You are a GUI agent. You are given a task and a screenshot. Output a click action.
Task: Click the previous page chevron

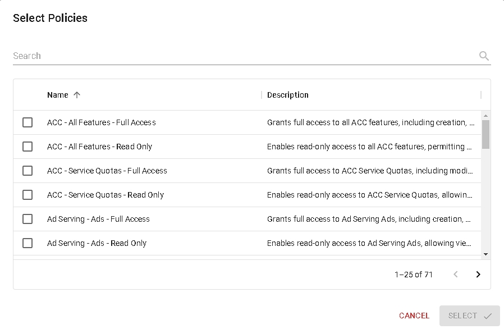coord(455,275)
